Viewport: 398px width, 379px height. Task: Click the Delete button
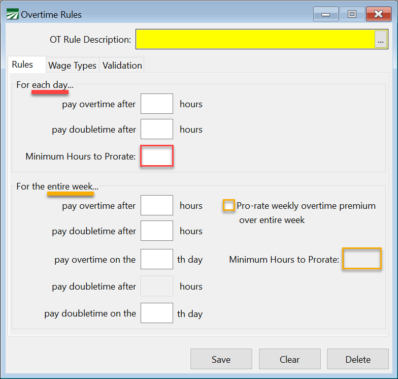[x=358, y=359]
